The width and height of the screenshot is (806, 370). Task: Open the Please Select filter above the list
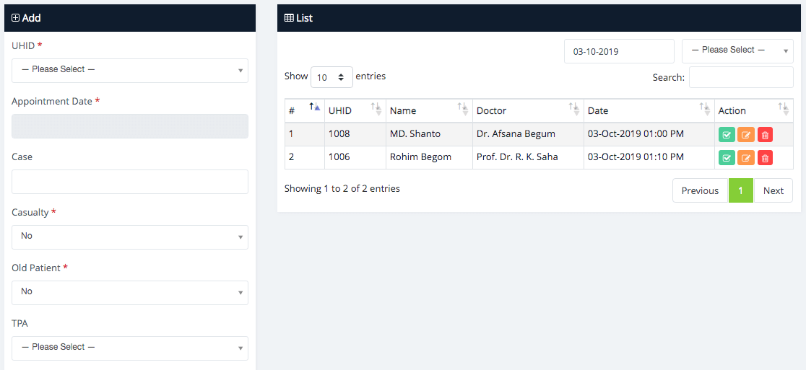click(x=737, y=50)
